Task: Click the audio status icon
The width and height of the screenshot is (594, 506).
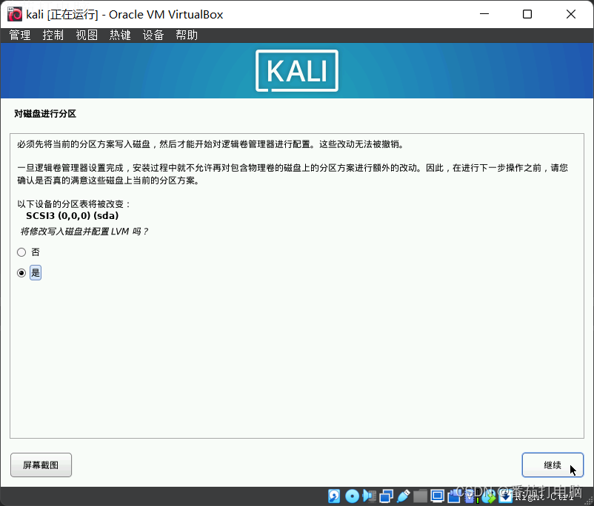Action: pos(369,496)
